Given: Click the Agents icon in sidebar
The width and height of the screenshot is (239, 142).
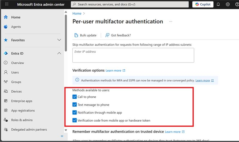Looking at the screenshot, I should [6, 27].
